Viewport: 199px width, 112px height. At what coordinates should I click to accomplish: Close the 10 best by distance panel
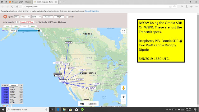21,86
